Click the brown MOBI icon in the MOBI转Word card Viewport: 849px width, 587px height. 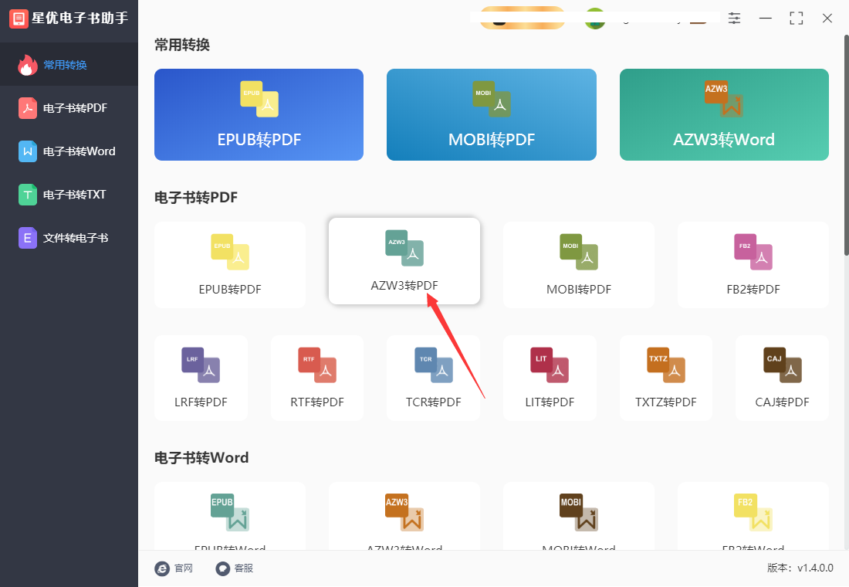click(579, 512)
